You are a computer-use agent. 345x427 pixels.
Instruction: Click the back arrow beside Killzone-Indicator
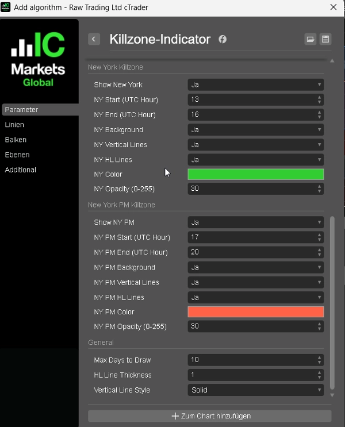pyautogui.click(x=94, y=39)
